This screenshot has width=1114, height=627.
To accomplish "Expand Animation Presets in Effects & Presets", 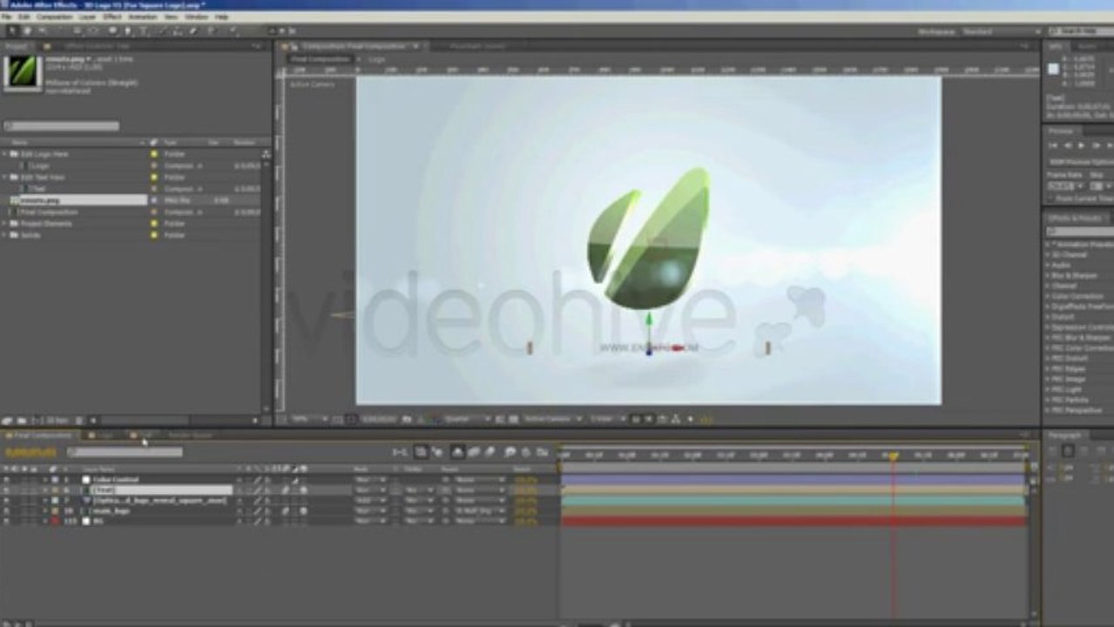I will tap(1048, 245).
